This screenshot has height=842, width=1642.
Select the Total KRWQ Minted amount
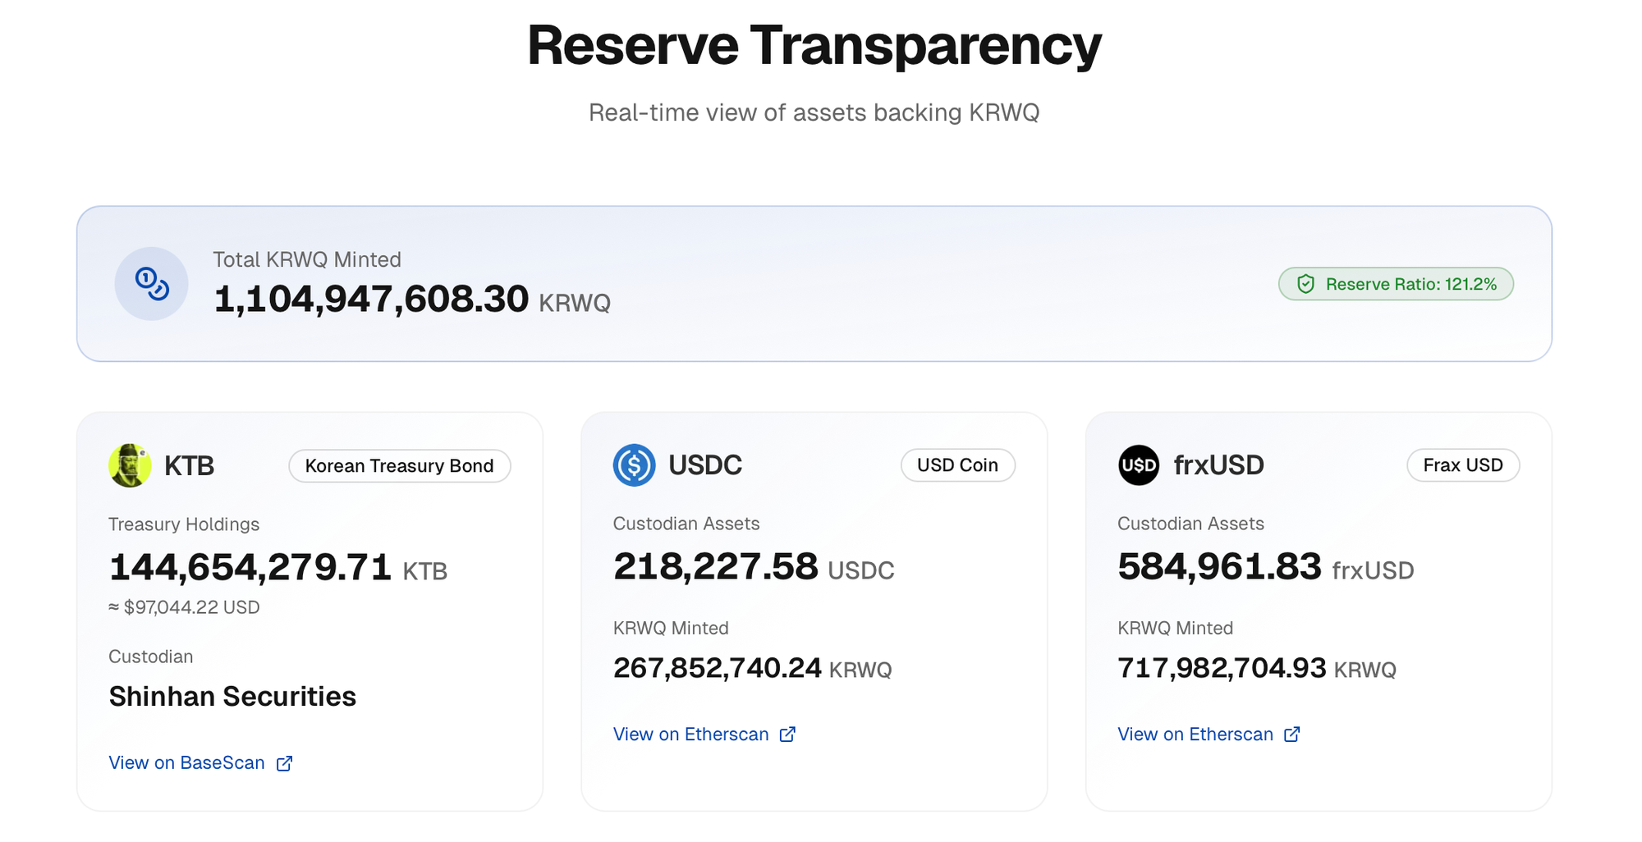point(371,299)
